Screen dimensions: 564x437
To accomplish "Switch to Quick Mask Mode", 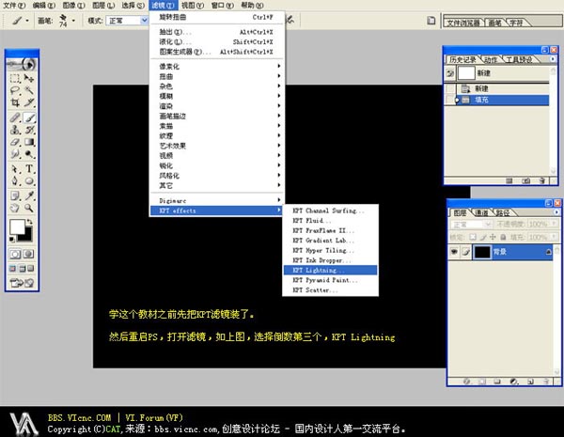I will click(29, 255).
